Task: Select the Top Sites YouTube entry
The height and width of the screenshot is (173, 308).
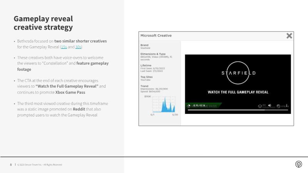Action: (146, 80)
